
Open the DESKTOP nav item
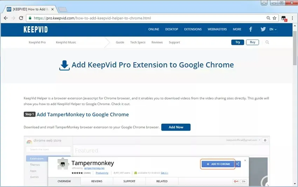[x=172, y=29]
